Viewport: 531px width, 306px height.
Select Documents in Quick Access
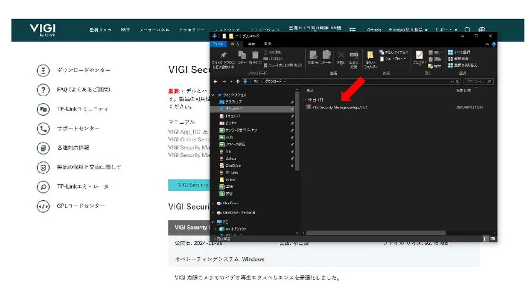pos(230,116)
